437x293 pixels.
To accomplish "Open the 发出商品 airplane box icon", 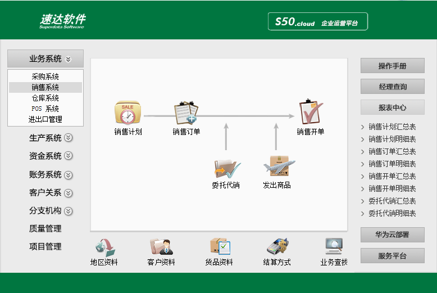I will click(279, 165).
